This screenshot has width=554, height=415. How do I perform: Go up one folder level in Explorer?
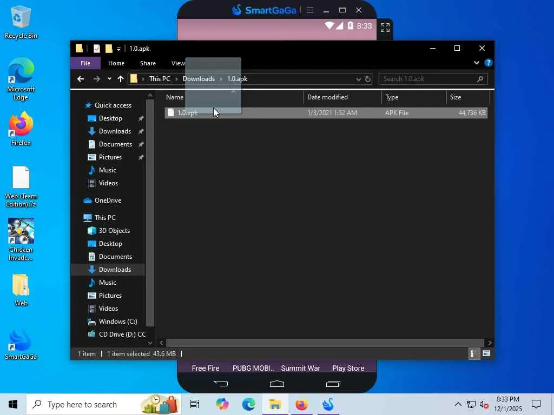[121, 79]
